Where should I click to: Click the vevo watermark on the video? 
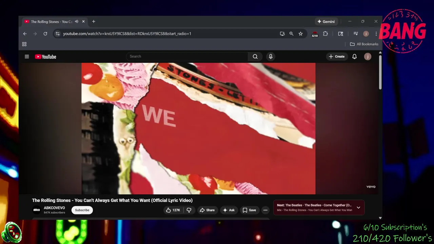(371, 187)
